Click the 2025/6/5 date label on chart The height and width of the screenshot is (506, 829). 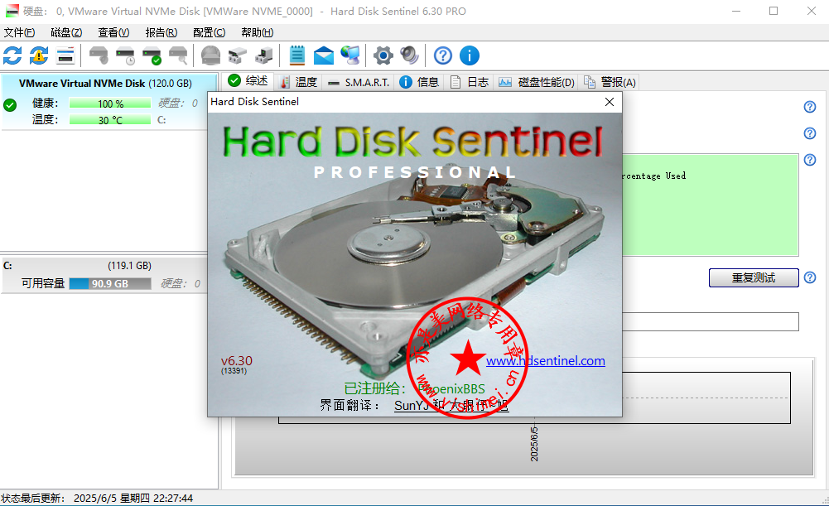[534, 444]
